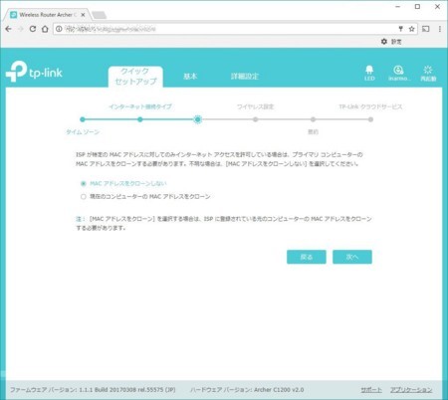Click the cast icon in browser toolbar
This screenshot has height=400, width=448.
pos(426,29)
